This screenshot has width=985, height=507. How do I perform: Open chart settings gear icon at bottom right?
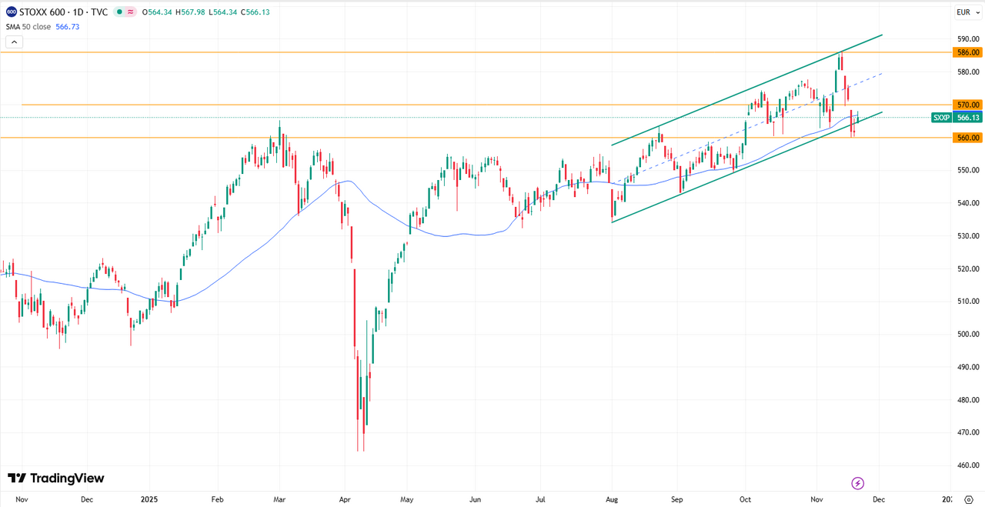tap(968, 499)
